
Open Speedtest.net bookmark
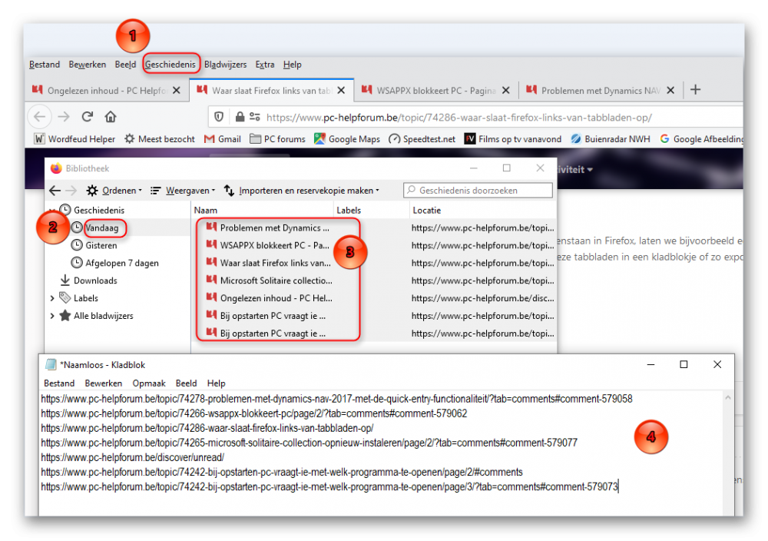pyautogui.click(x=422, y=139)
